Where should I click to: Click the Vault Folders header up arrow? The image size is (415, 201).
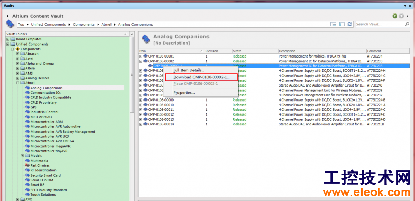click(132, 34)
